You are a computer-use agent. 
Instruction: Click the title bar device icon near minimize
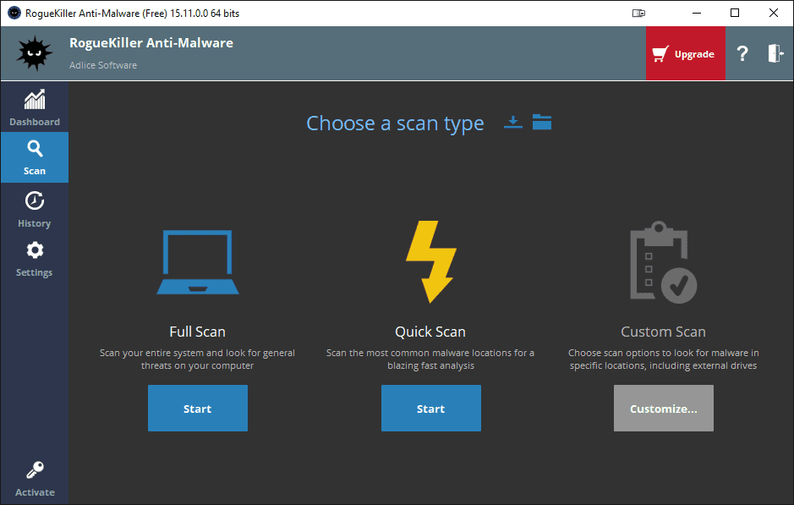point(638,14)
